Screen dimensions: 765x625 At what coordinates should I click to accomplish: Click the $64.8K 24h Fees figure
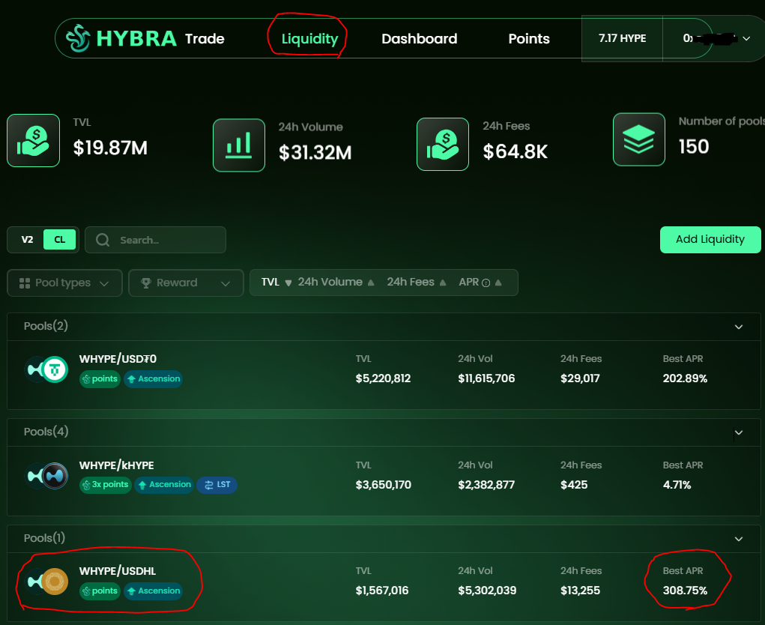point(515,151)
